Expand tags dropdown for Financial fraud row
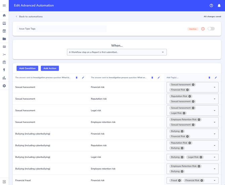 (215, 180)
